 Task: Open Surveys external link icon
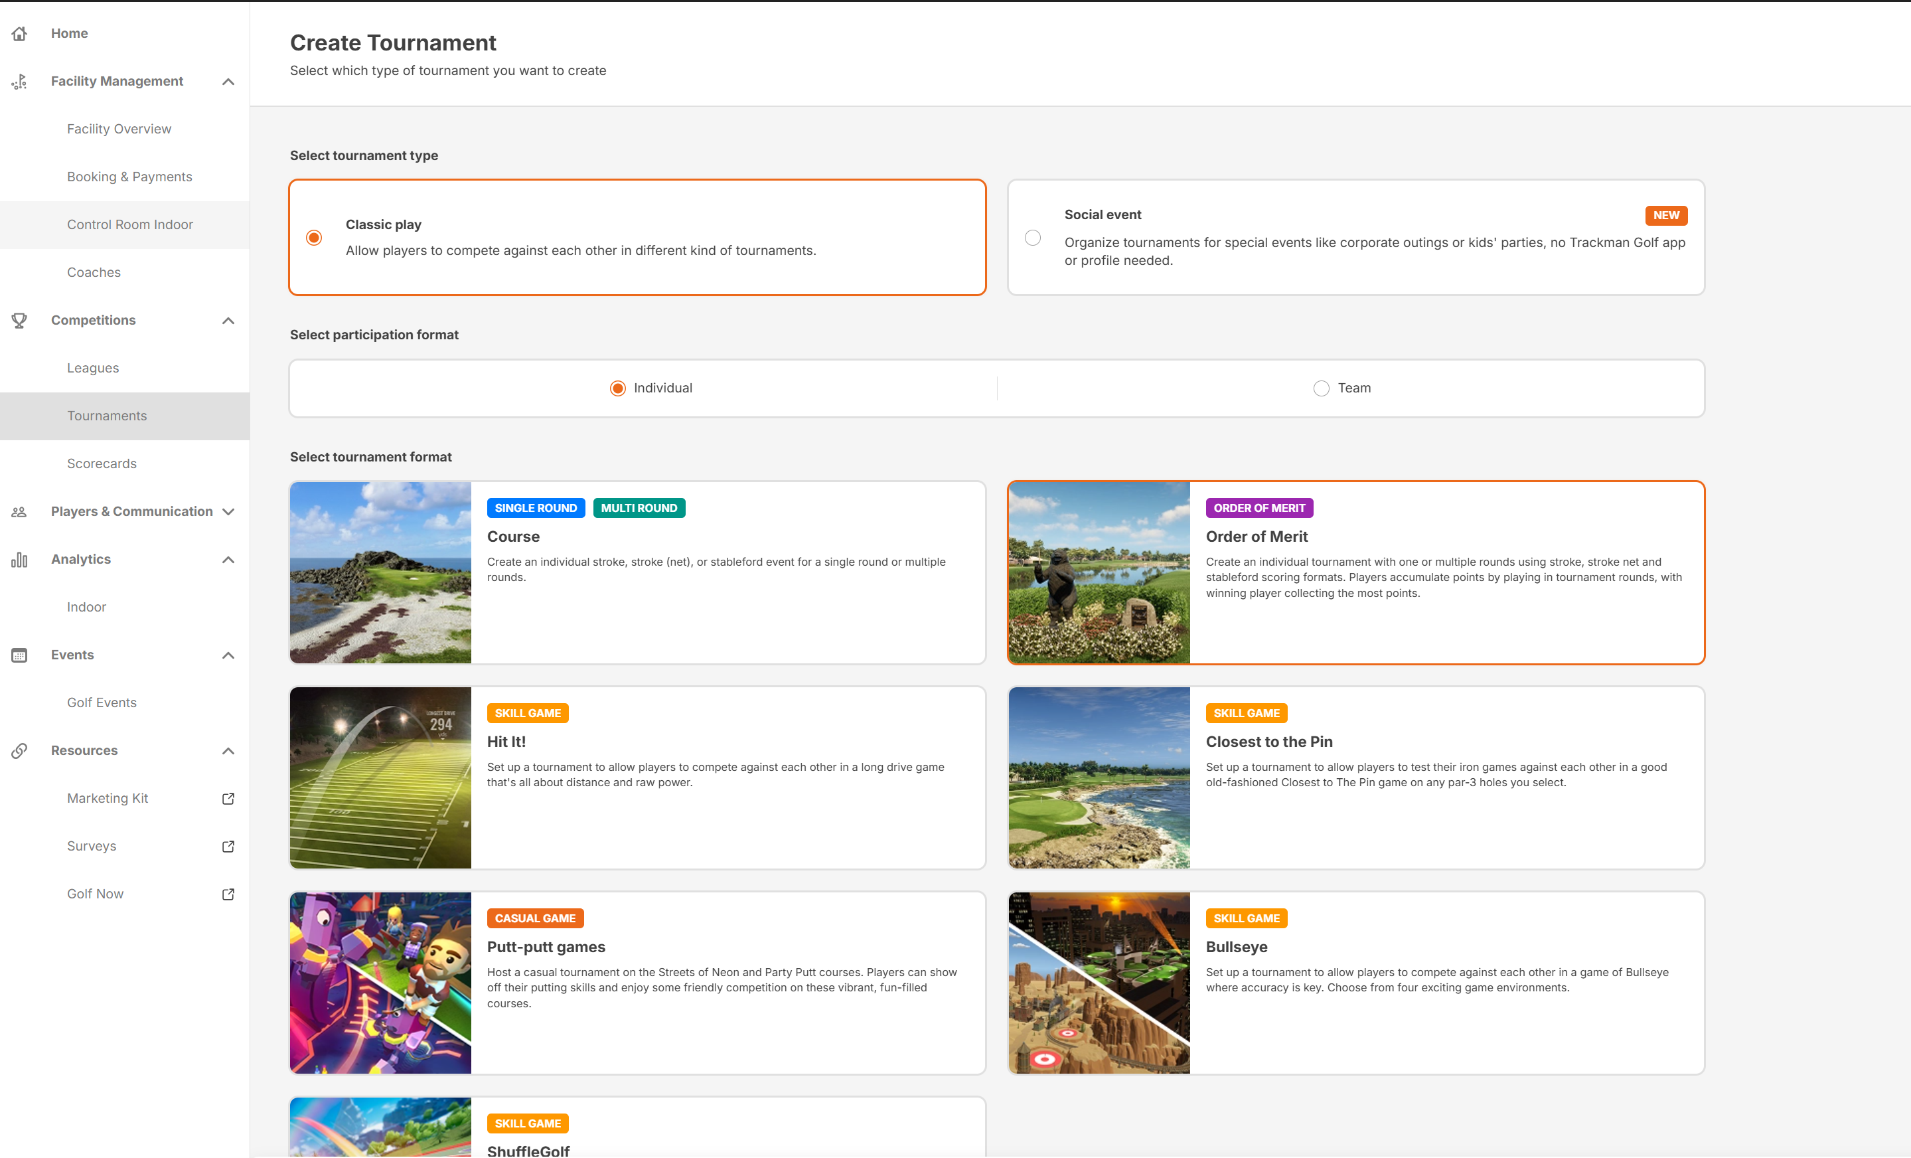pos(228,846)
